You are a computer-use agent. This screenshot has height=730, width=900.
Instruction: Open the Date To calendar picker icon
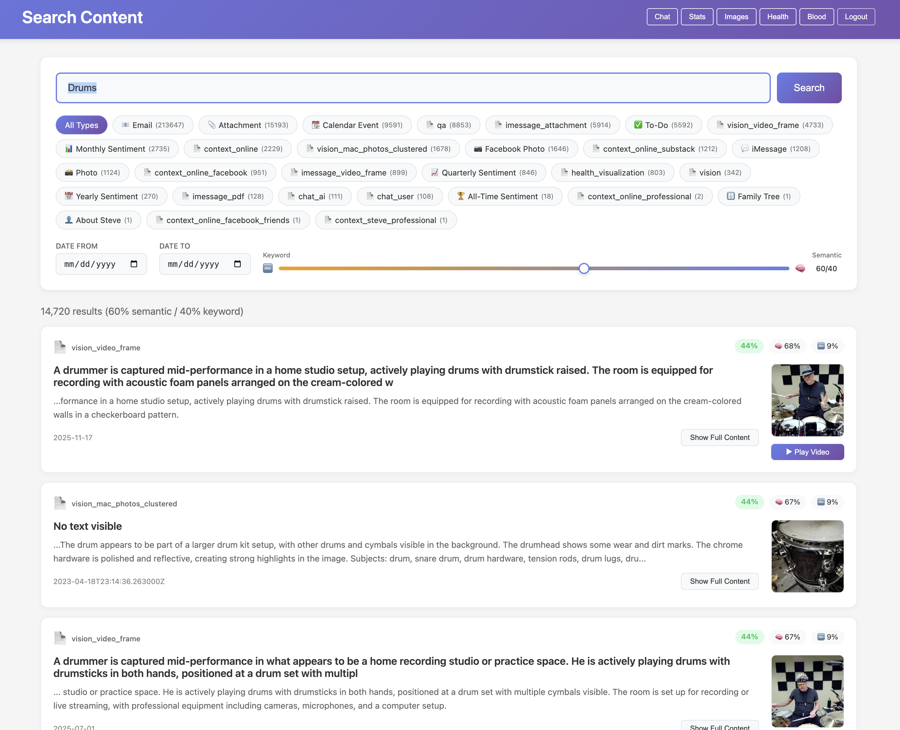tap(237, 264)
